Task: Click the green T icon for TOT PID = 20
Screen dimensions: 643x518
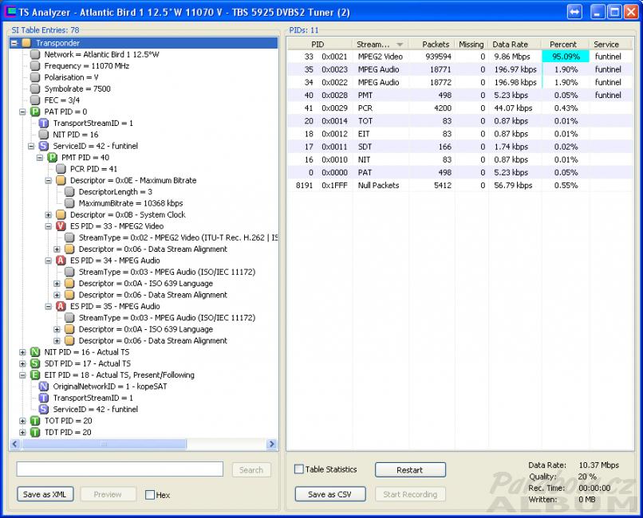Action: (35, 421)
